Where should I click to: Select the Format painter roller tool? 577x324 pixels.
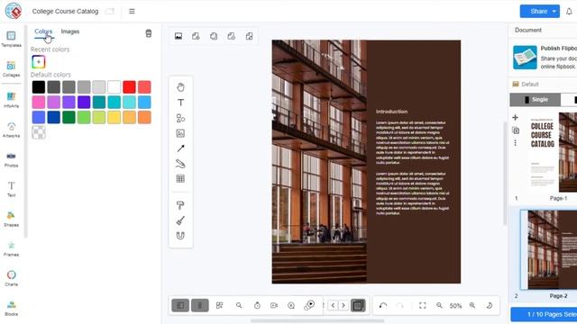point(180,205)
